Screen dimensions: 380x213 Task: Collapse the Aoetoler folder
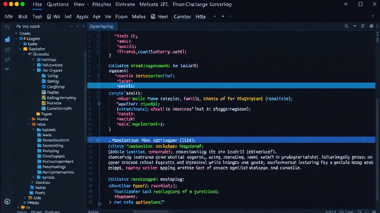20,49
